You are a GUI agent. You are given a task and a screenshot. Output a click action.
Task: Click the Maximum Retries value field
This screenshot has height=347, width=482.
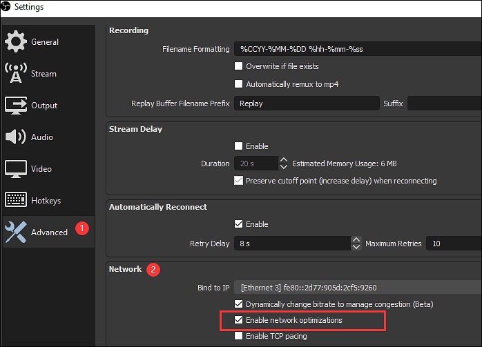[453, 244]
